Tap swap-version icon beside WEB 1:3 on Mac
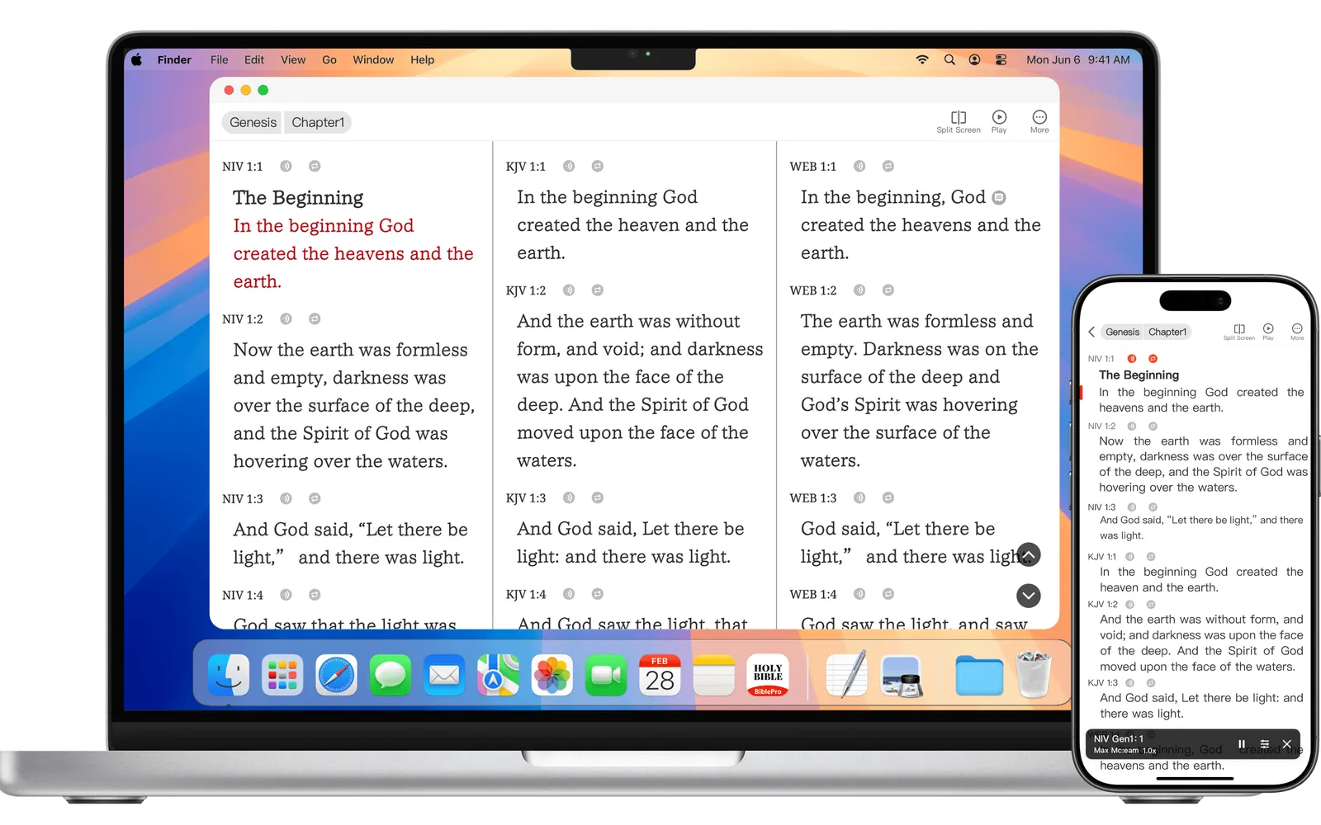1321x825 pixels. (888, 497)
